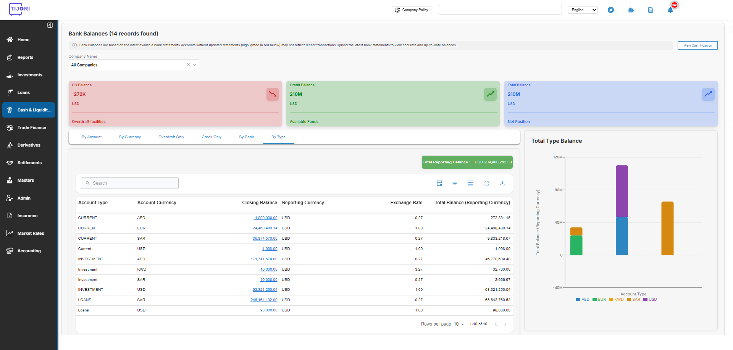Click the header search input box
This screenshot has width=733, height=350.
pyautogui.click(x=500, y=10)
